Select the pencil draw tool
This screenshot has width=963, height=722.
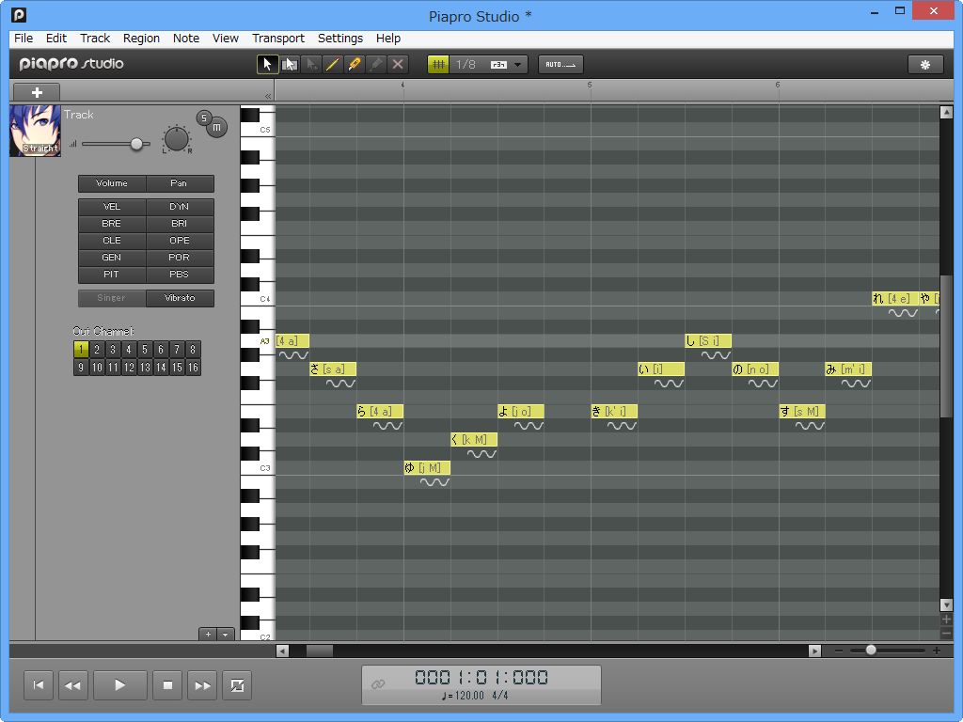pyautogui.click(x=332, y=65)
